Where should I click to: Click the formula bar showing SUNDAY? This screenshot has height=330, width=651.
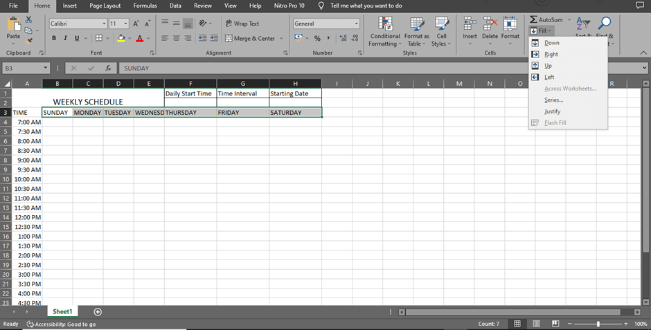379,68
